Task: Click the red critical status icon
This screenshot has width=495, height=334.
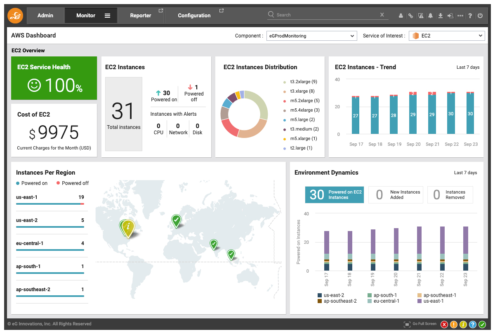Action: point(444,325)
